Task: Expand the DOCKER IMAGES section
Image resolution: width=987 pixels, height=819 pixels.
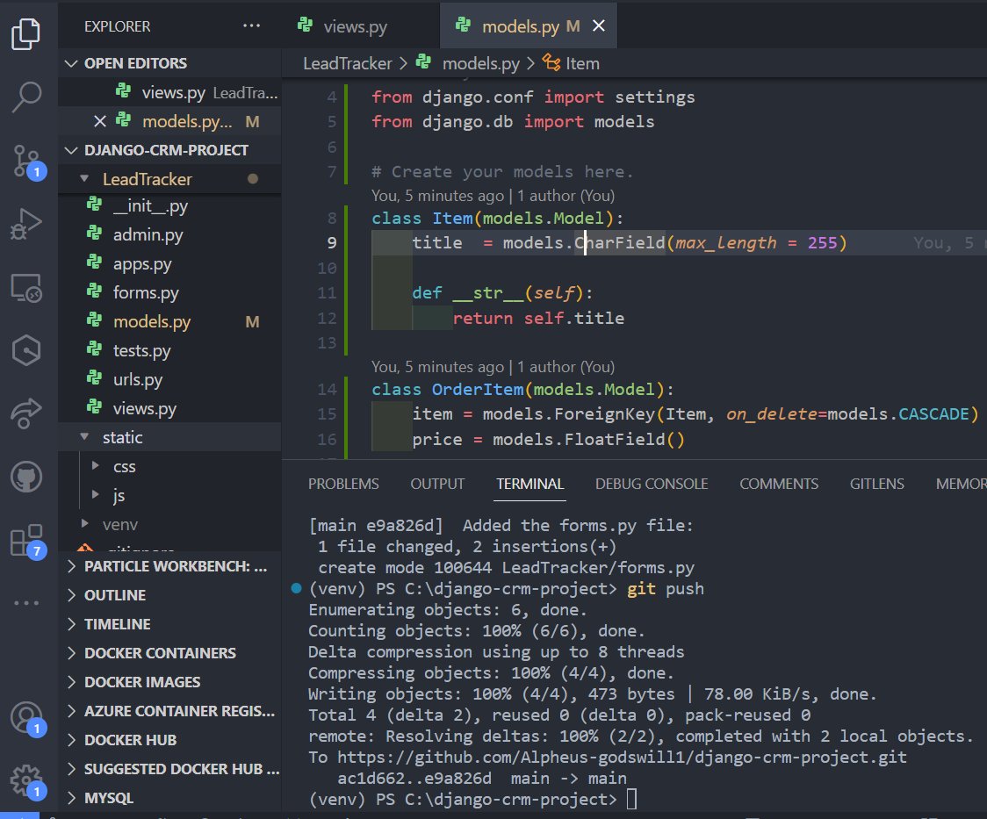Action: click(170, 682)
